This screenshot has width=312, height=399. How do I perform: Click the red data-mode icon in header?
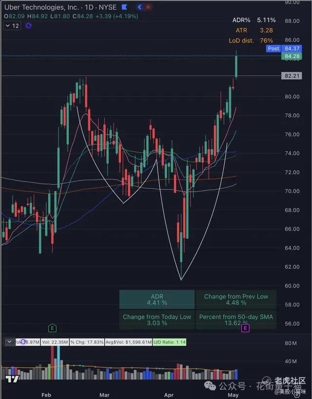click(x=148, y=7)
